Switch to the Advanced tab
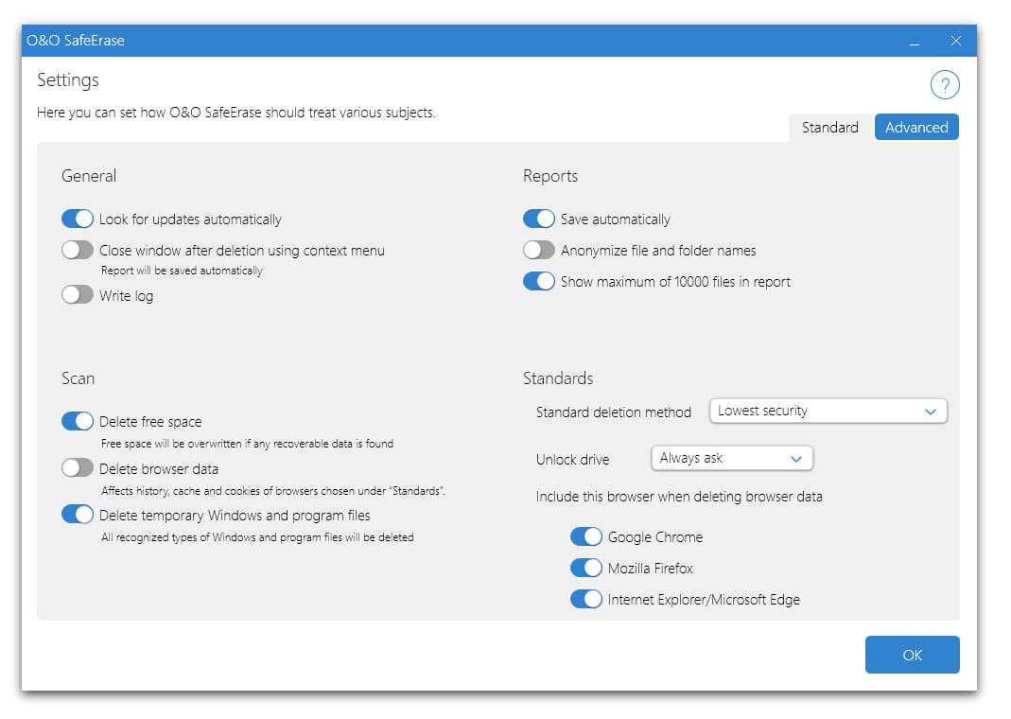Screen dimensions: 1011x719 (915, 128)
